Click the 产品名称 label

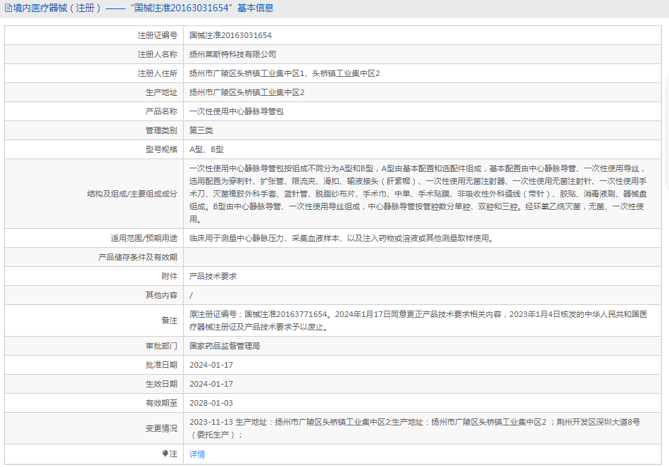[x=161, y=111]
